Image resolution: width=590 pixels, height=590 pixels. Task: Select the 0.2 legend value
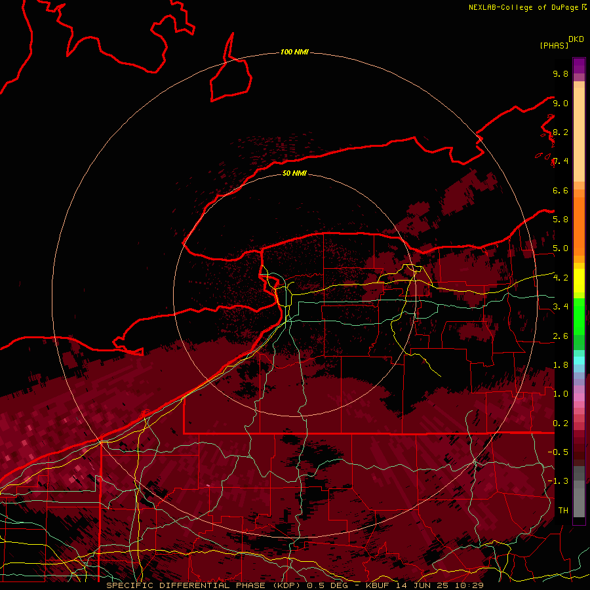(560, 423)
